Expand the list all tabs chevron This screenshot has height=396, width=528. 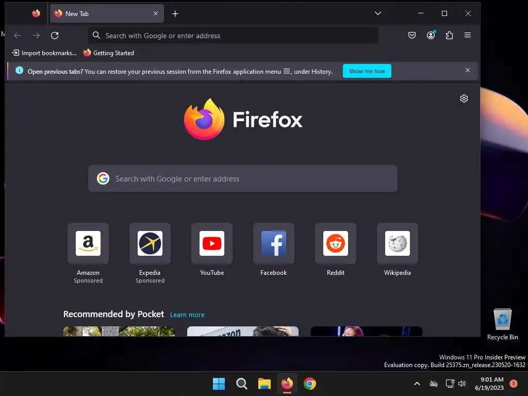click(x=378, y=13)
